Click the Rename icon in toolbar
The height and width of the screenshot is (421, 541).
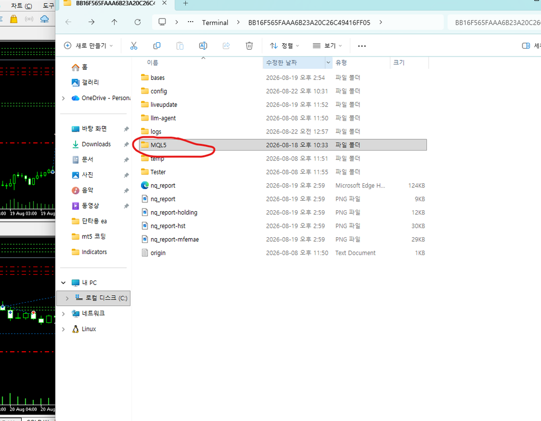pyautogui.click(x=203, y=45)
